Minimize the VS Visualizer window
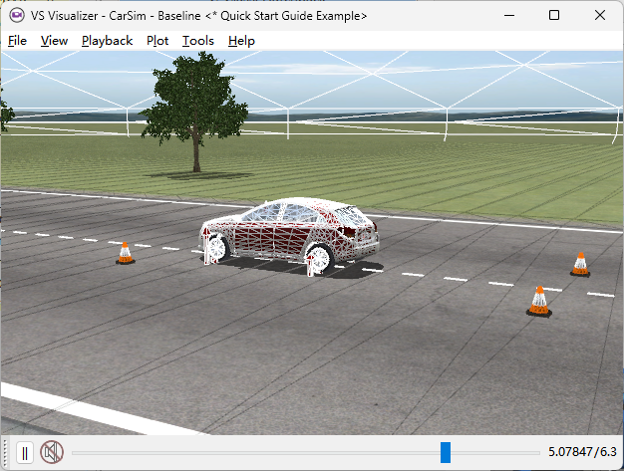The height and width of the screenshot is (471, 624). pos(509,16)
